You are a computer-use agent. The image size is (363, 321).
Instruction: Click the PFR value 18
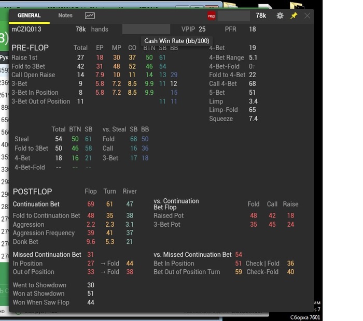click(x=253, y=29)
